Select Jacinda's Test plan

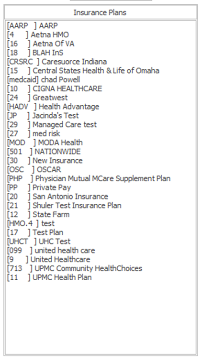(x=43, y=116)
